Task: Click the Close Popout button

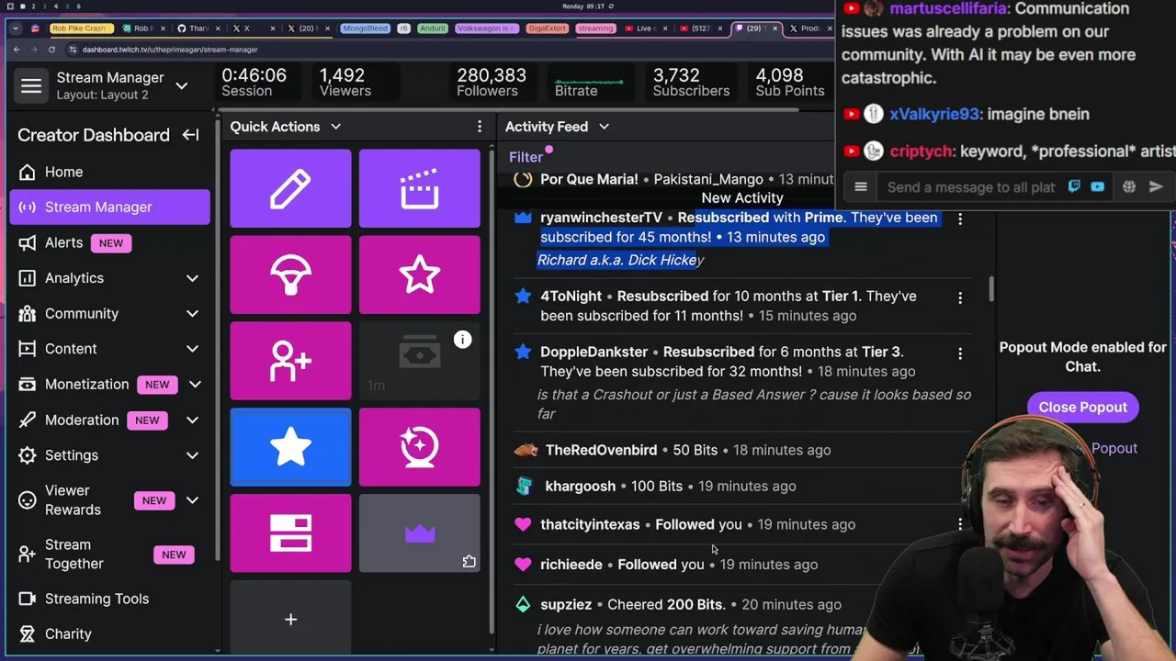Action: (x=1082, y=407)
